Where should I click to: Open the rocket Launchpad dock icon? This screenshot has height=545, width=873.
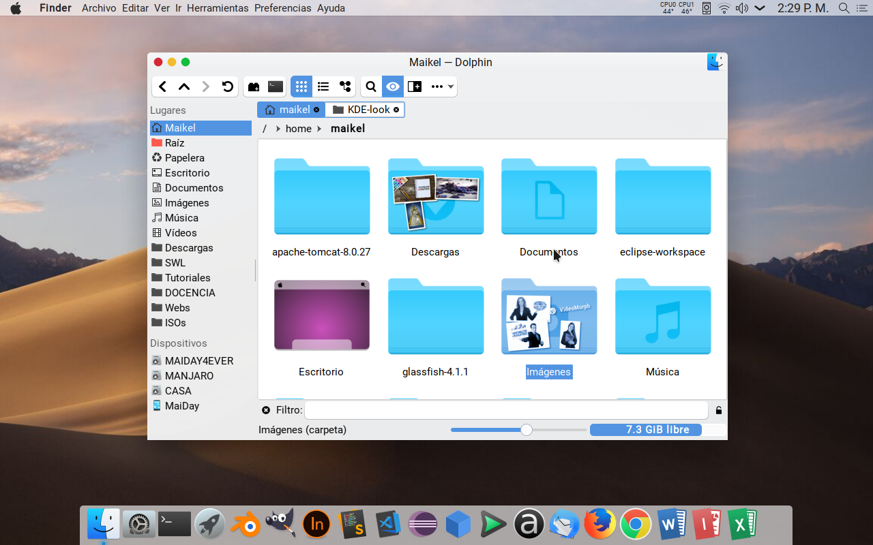(x=210, y=525)
